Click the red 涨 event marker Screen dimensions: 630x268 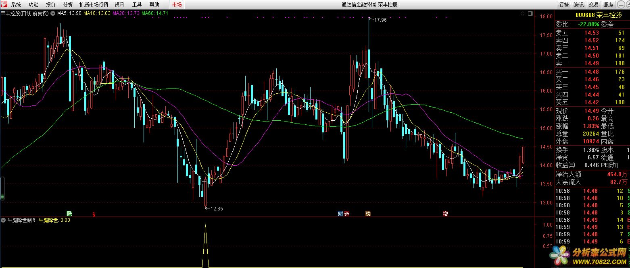pyautogui.click(x=346, y=213)
